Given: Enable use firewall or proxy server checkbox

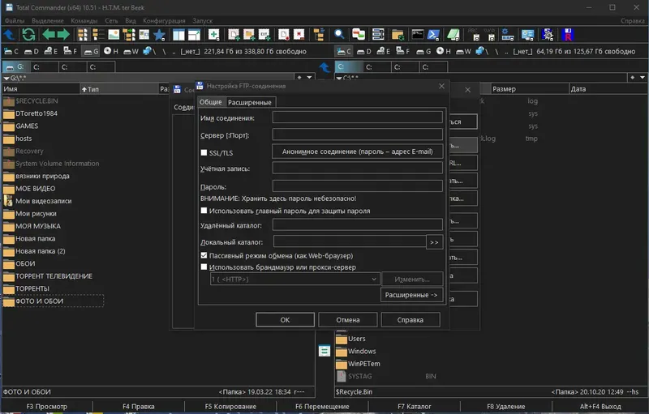Looking at the screenshot, I should coord(204,267).
